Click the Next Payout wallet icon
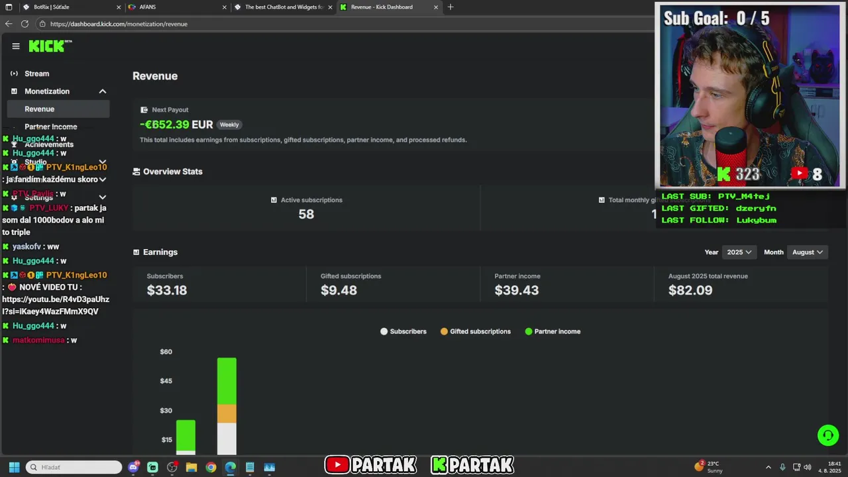848x477 pixels. [144, 110]
